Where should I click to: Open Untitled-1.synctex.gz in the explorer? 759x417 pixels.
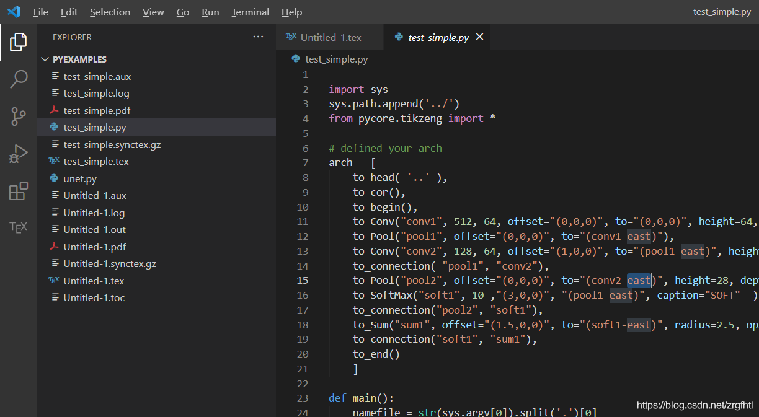tap(156, 264)
